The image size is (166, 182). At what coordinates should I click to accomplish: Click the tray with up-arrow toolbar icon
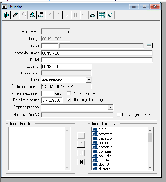coord(93,15)
